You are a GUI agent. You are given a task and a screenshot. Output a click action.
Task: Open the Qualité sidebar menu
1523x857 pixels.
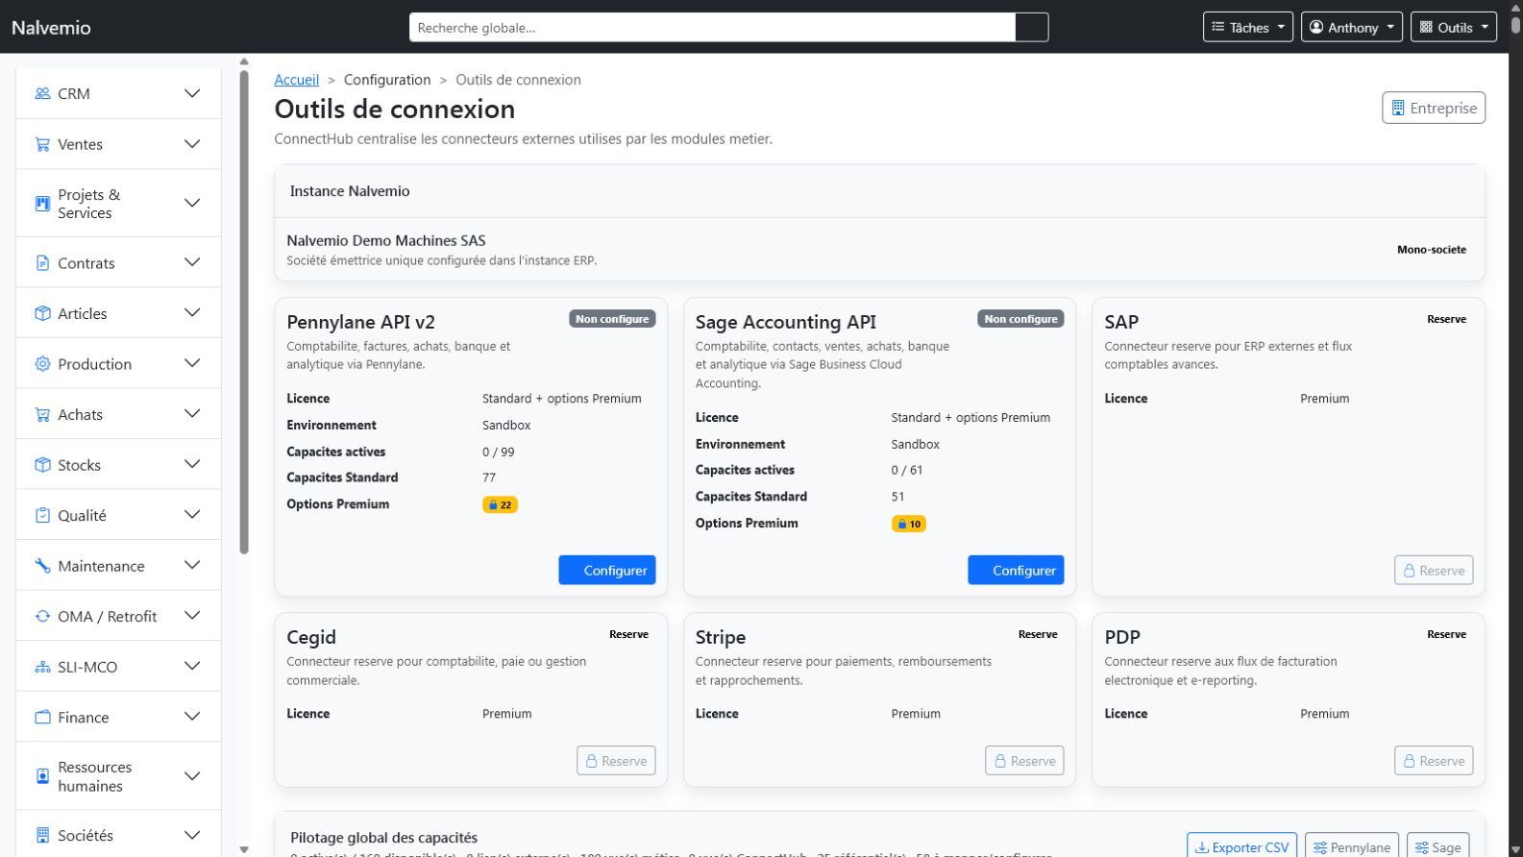point(118,515)
